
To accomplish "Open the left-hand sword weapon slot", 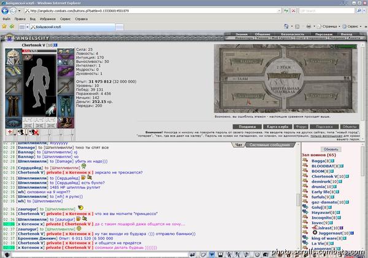I will 13,85.
